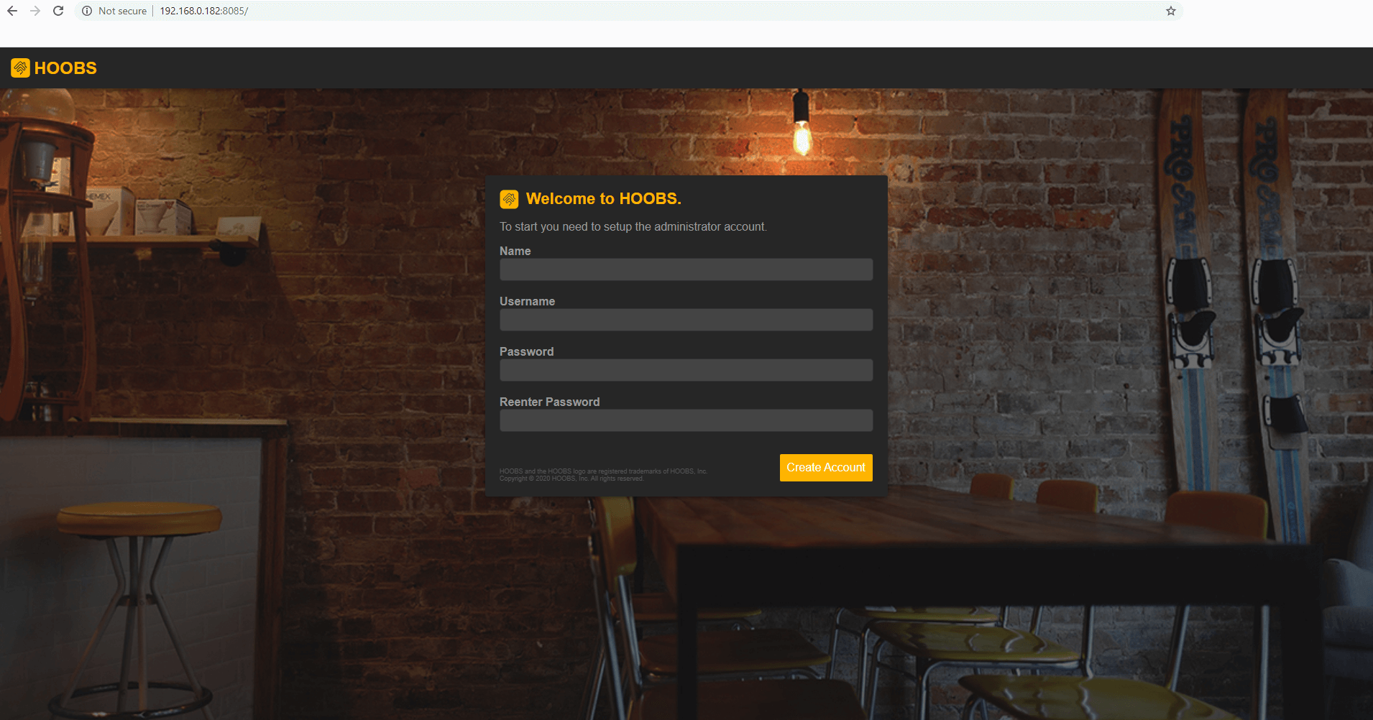Screen dimensions: 1373x720
Task: Click the Password field label
Action: [x=527, y=351]
